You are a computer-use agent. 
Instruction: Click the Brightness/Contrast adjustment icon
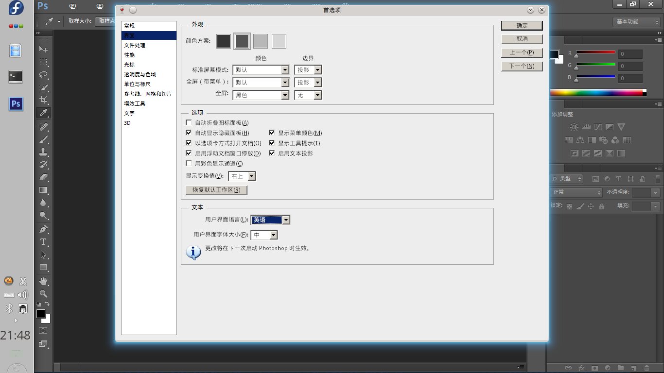574,127
